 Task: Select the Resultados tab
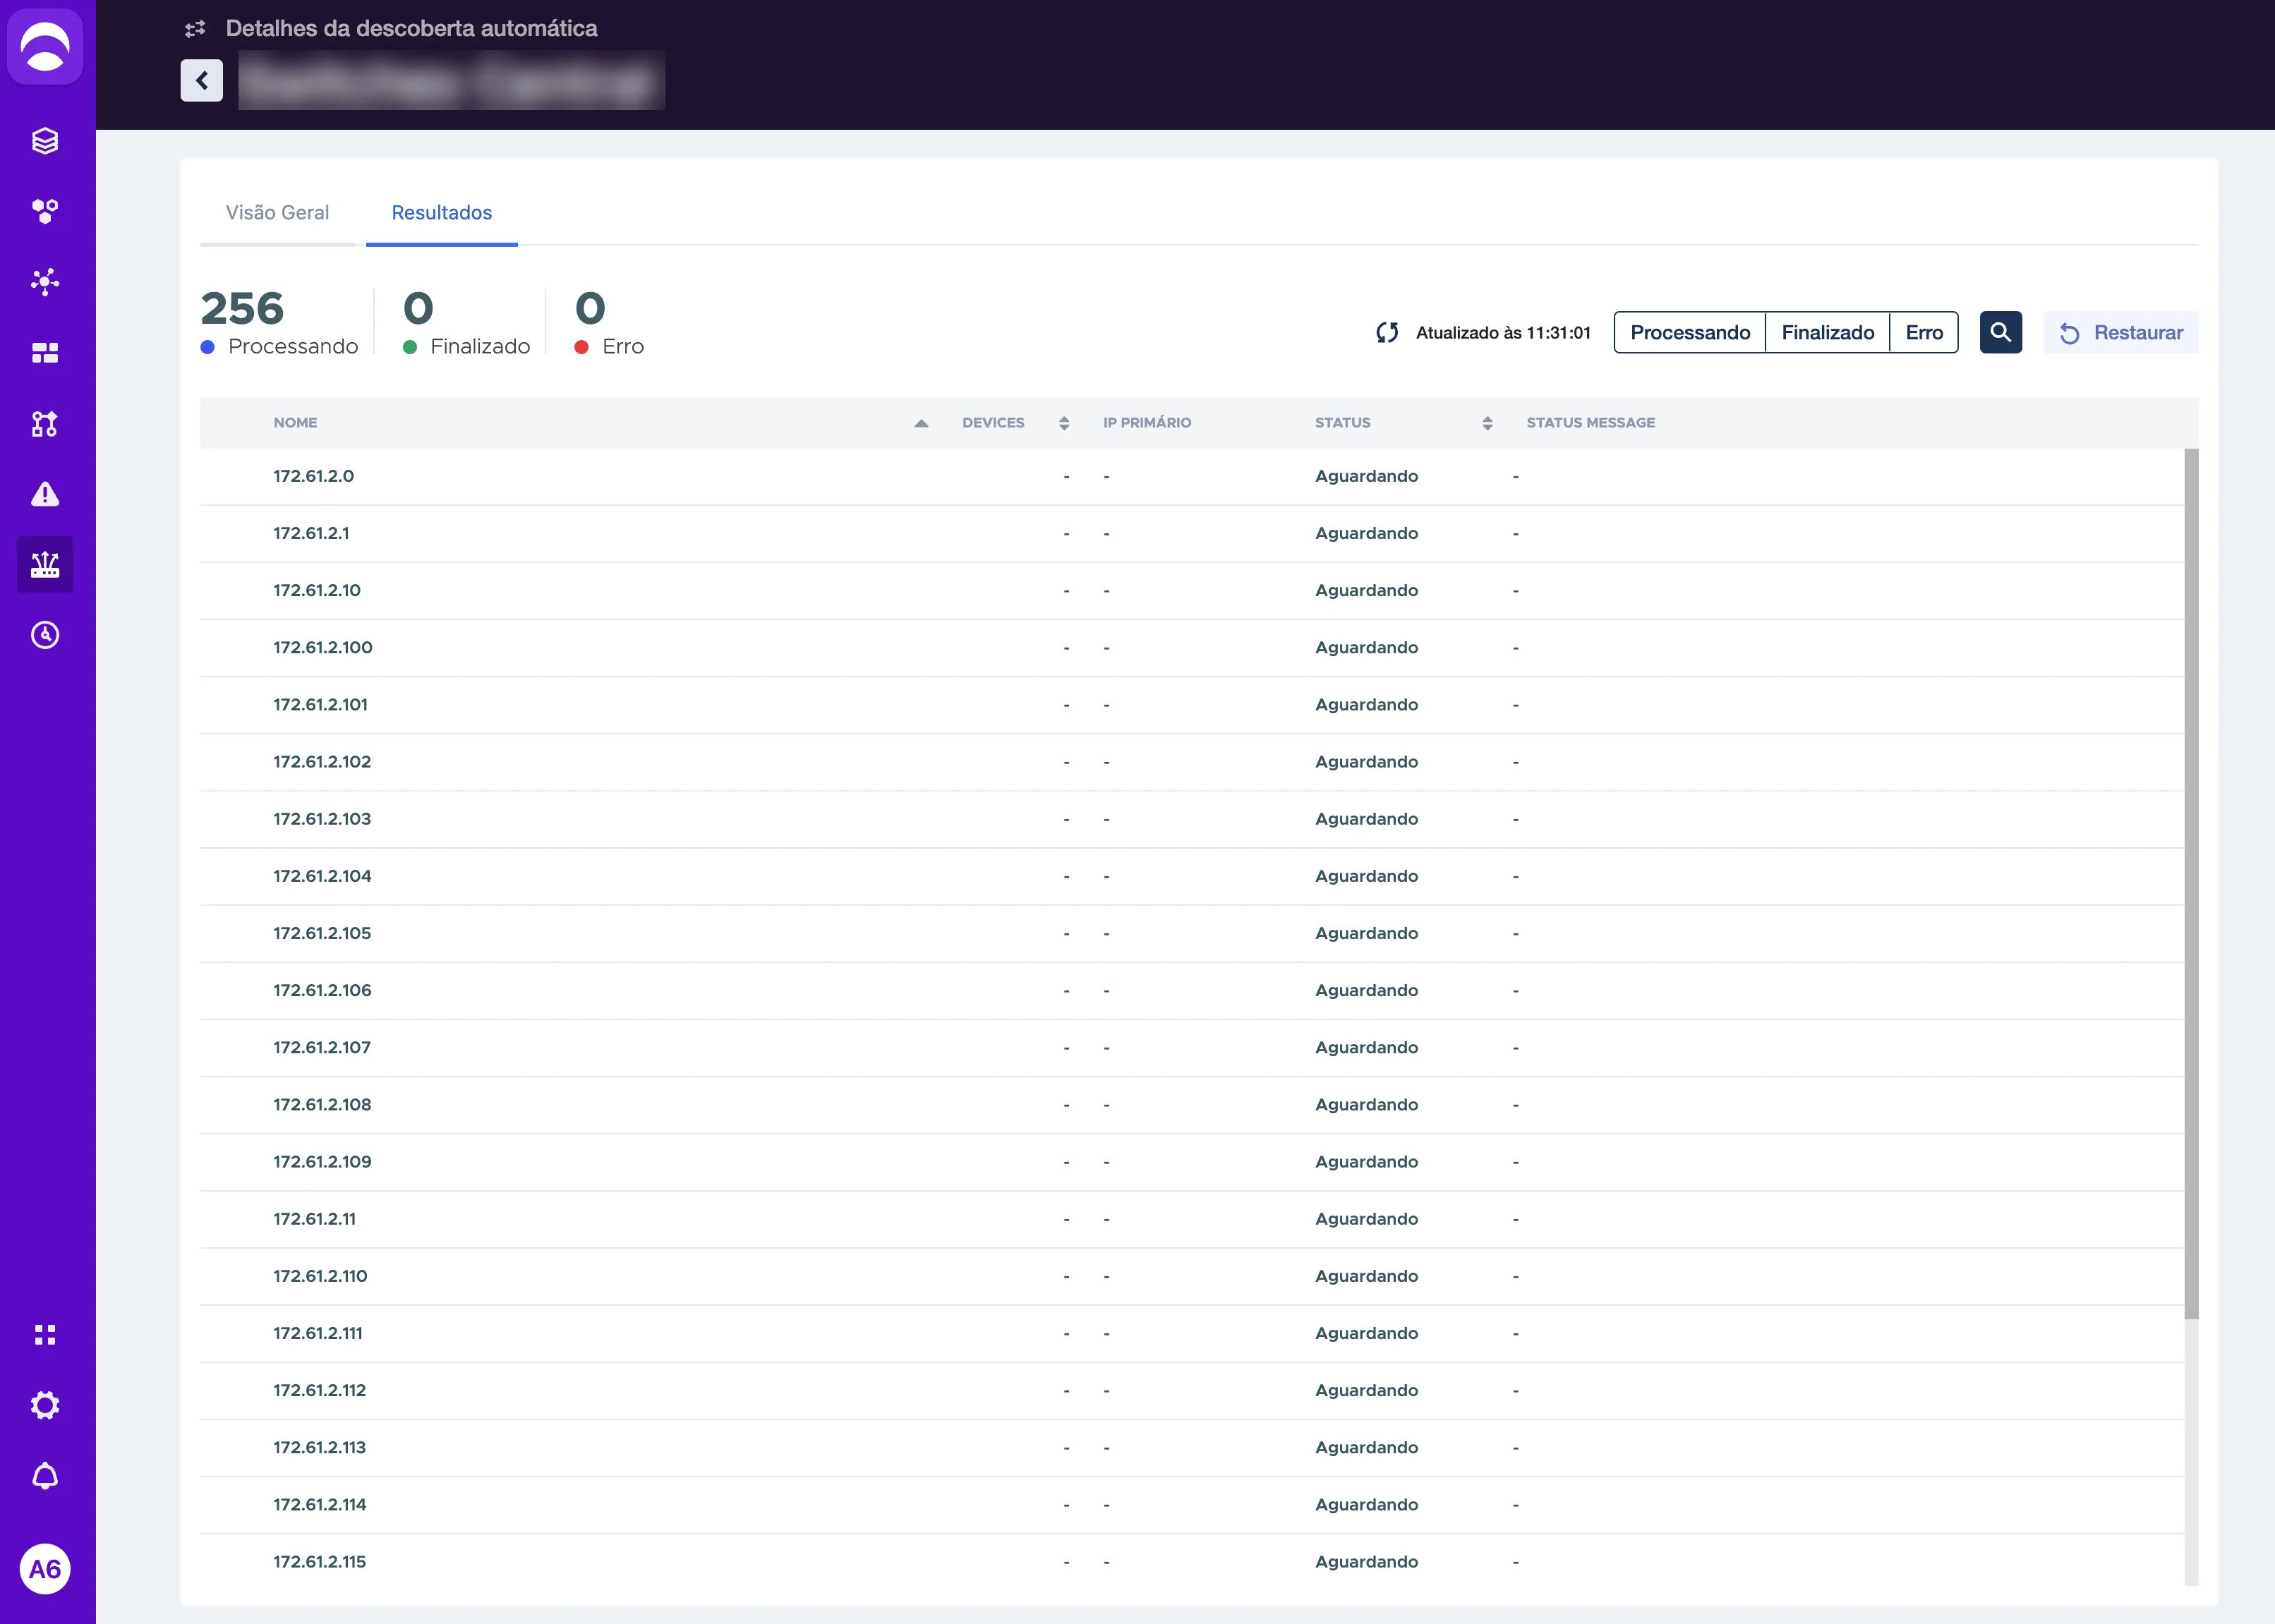click(442, 213)
